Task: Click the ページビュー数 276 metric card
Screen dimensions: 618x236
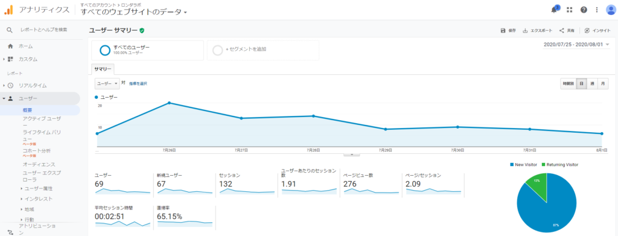Action: click(371, 183)
